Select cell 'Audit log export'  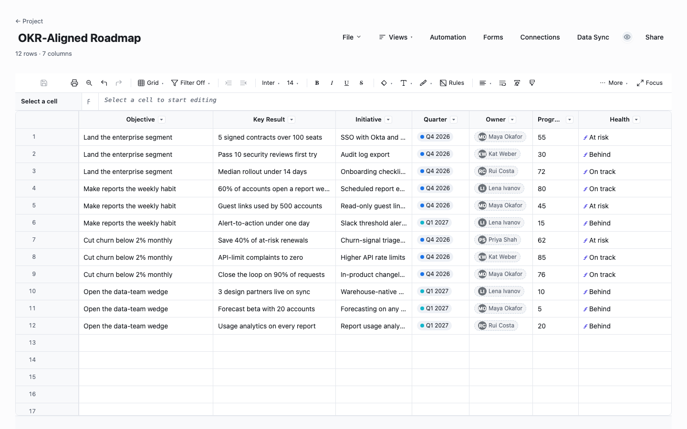pos(374,154)
